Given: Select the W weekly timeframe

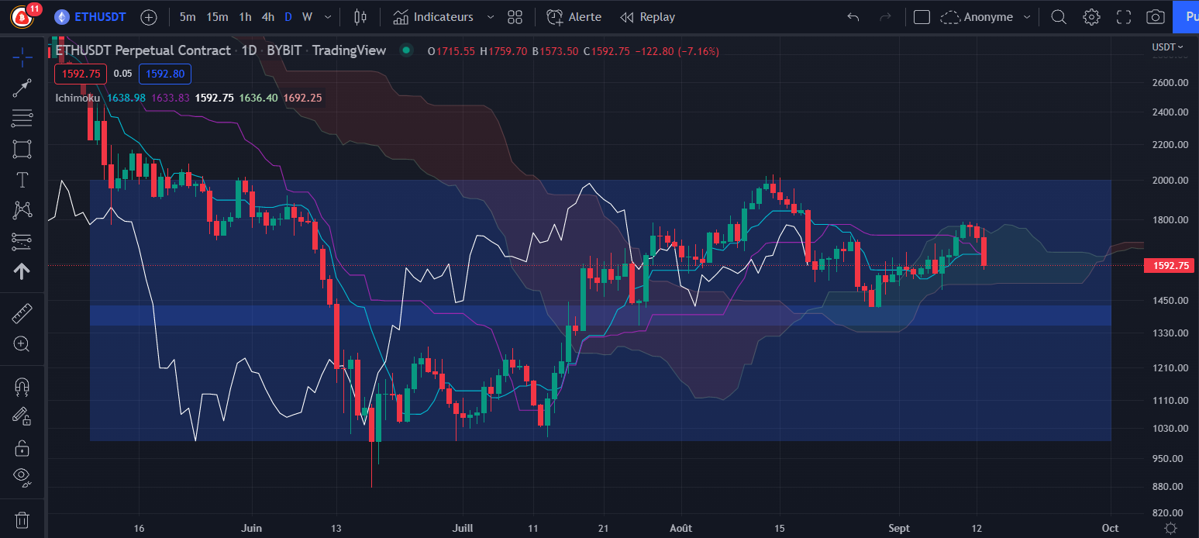Looking at the screenshot, I should [x=307, y=17].
